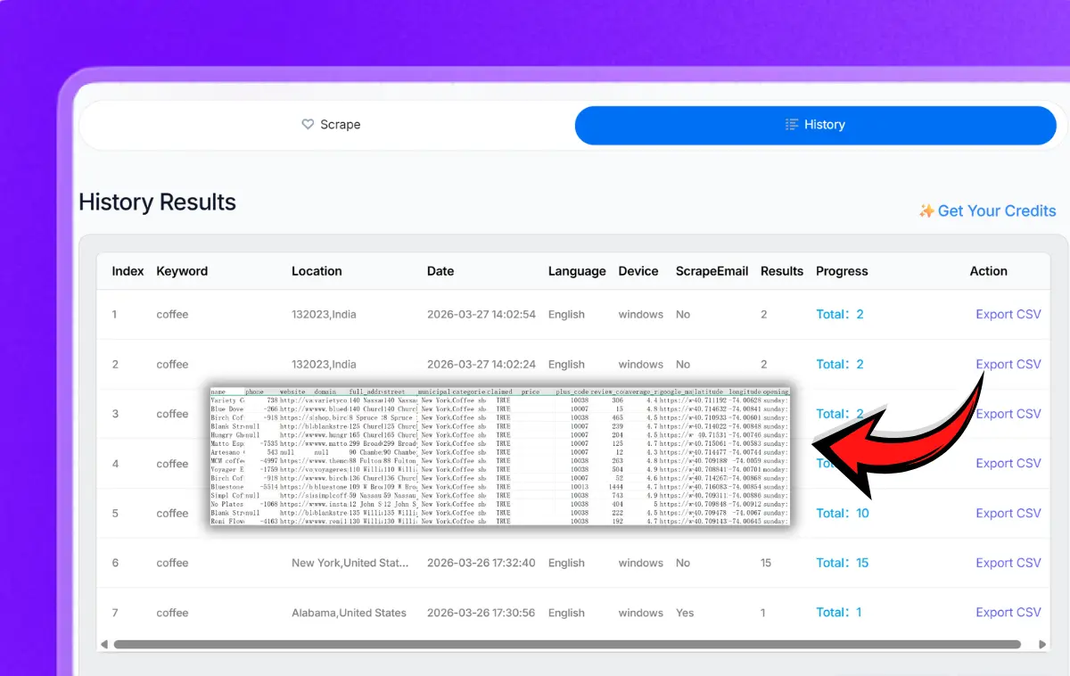Click the list icon beside History
The height and width of the screenshot is (676, 1070).
[x=792, y=125]
